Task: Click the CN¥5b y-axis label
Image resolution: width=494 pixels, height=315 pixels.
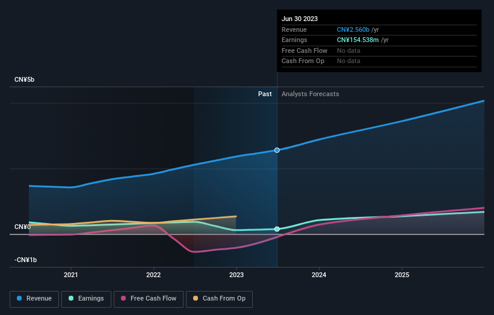Action: (x=24, y=79)
